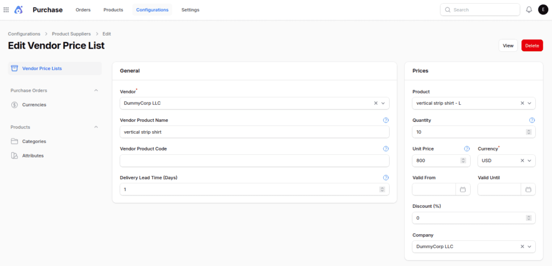Image resolution: width=552 pixels, height=266 pixels.
Task: Click the Edit Vendor Price List heading
Action: tap(56, 46)
